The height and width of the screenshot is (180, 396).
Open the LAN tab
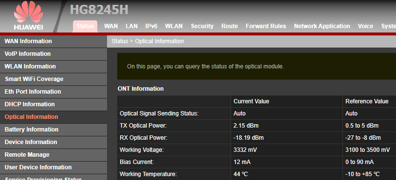(131, 26)
